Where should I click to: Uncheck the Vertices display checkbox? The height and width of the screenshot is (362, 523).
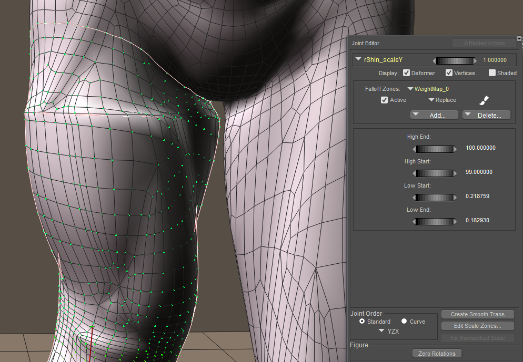pos(449,73)
